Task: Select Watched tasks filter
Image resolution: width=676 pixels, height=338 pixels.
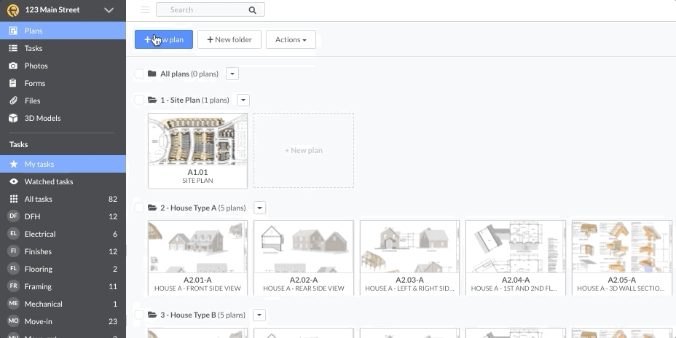Action: (63, 181)
